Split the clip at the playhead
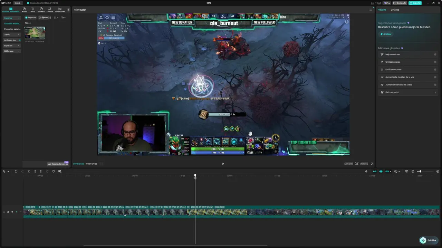This screenshot has width=442, height=248. 29,171
